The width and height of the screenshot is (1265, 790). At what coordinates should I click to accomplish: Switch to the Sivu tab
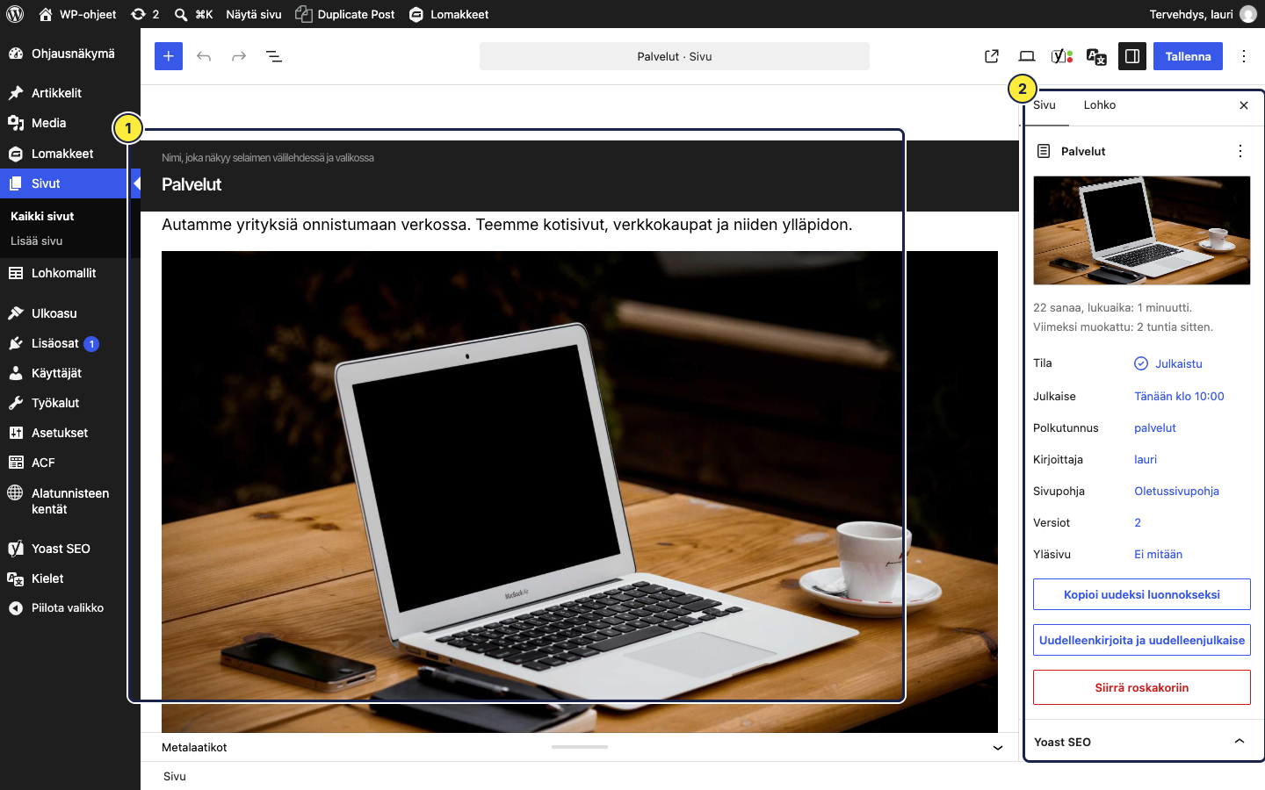pyautogui.click(x=1045, y=105)
